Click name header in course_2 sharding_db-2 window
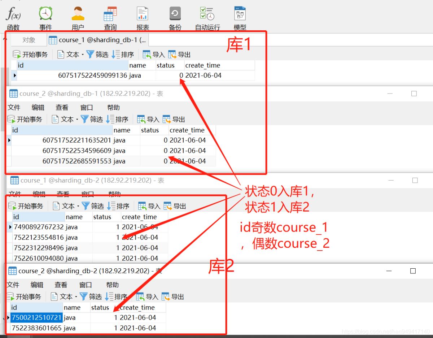433x338 pixels. (x=76, y=308)
